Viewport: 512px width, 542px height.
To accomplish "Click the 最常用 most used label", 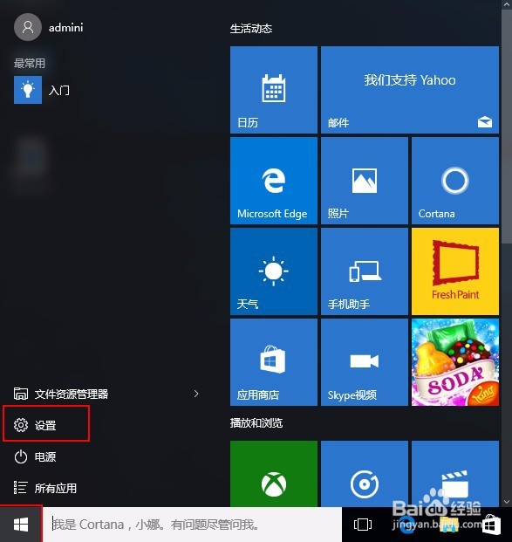I will point(30,63).
